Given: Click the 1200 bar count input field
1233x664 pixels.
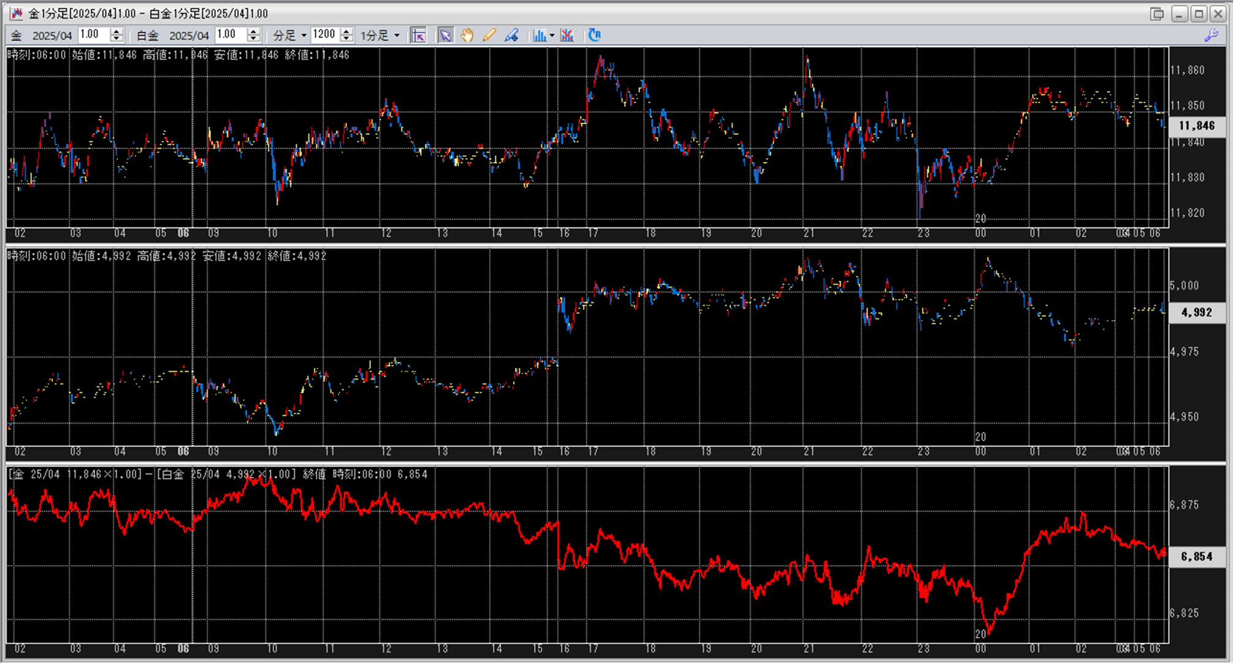Looking at the screenshot, I should coord(325,35).
